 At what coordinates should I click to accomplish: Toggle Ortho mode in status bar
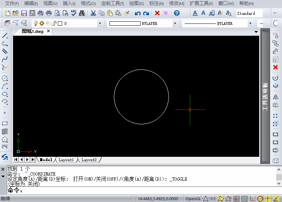252,199
